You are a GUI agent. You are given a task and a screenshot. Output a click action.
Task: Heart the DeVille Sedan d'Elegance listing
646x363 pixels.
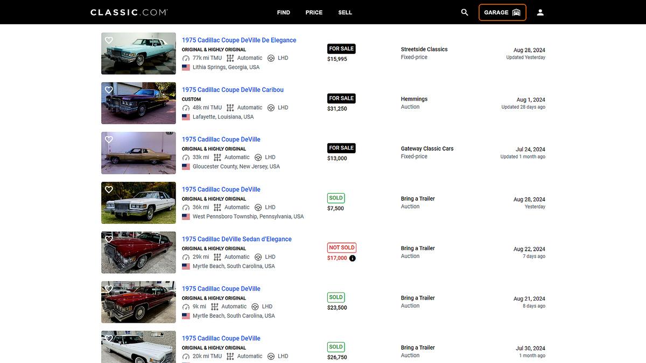[x=109, y=239]
